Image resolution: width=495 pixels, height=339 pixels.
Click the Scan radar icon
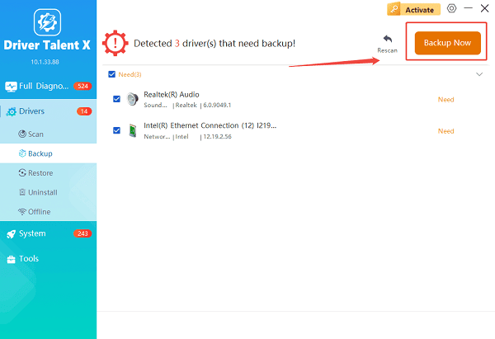(22, 134)
